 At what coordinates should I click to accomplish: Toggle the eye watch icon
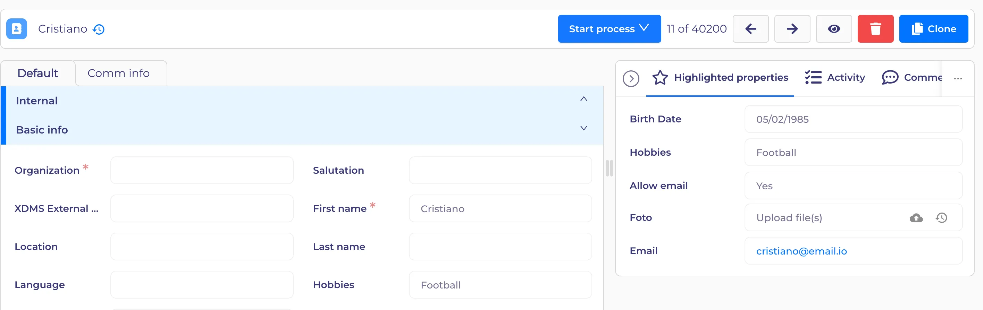click(x=833, y=28)
